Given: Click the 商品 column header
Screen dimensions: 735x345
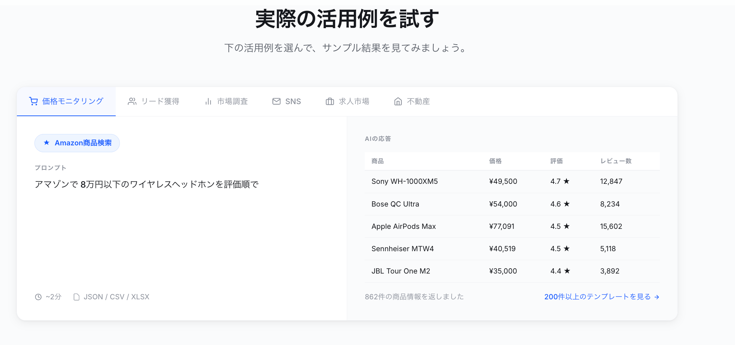Looking at the screenshot, I should 377,161.
